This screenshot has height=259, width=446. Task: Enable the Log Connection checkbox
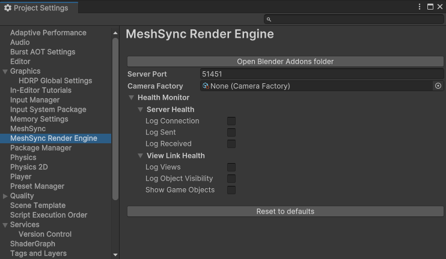click(231, 121)
